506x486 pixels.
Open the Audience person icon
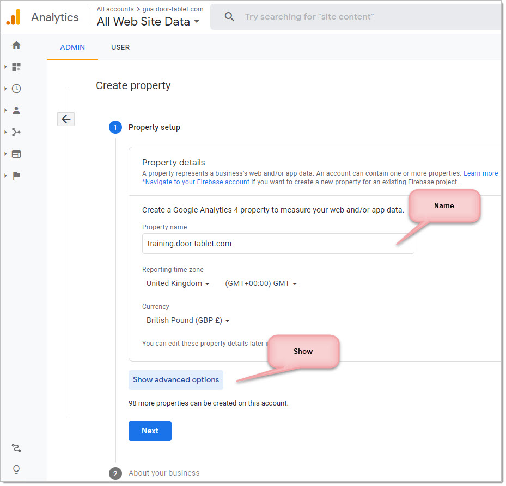(x=16, y=111)
